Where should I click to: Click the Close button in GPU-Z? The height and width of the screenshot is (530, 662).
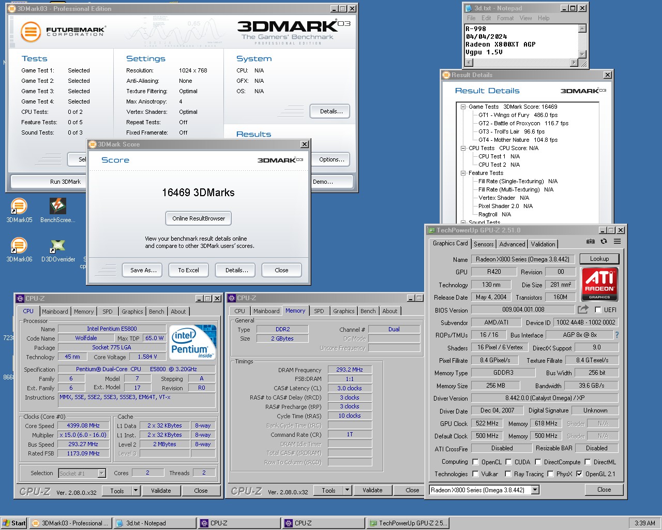tap(604, 490)
